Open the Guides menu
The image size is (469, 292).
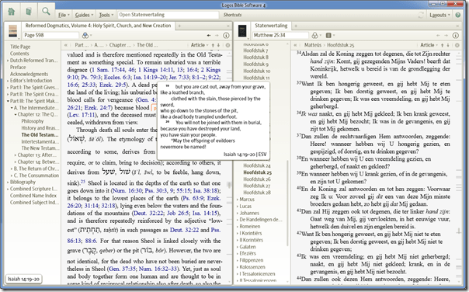coord(84,15)
